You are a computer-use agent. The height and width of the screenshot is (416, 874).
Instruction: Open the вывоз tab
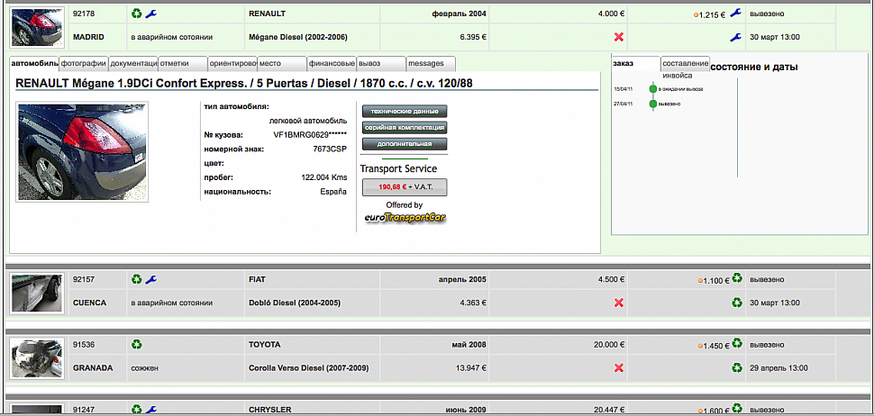click(x=381, y=64)
